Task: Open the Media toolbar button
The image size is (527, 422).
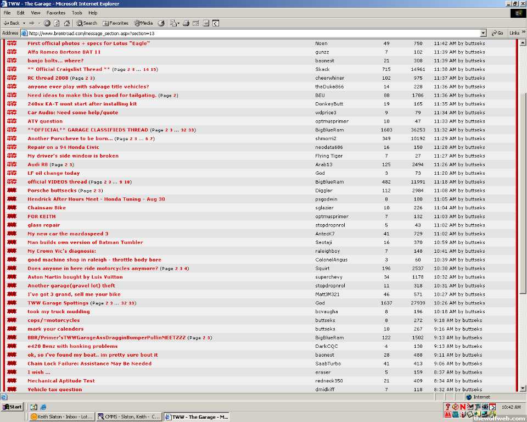Action: point(143,23)
